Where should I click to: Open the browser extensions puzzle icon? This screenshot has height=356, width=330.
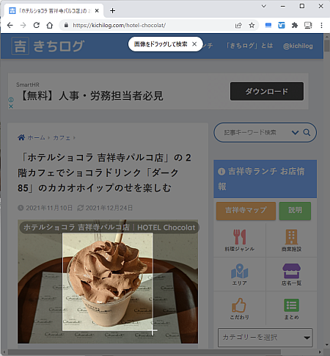[x=295, y=25]
